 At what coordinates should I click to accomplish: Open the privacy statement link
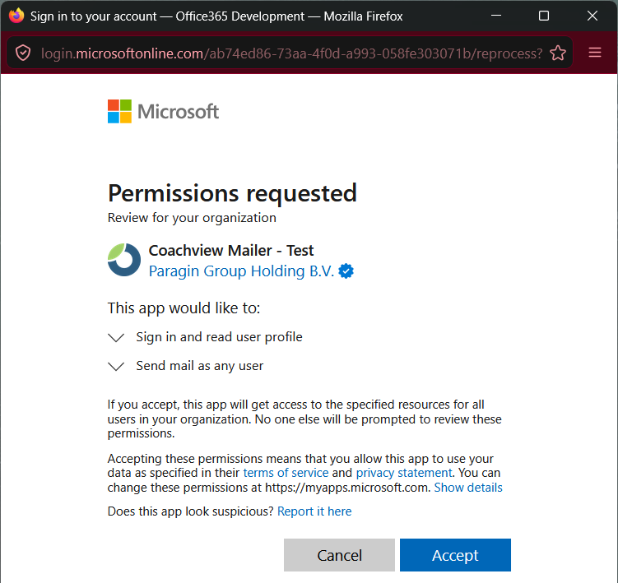pos(403,473)
